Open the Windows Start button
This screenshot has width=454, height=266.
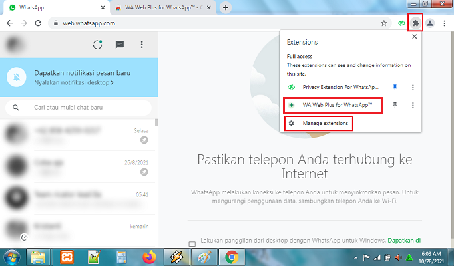point(11,257)
